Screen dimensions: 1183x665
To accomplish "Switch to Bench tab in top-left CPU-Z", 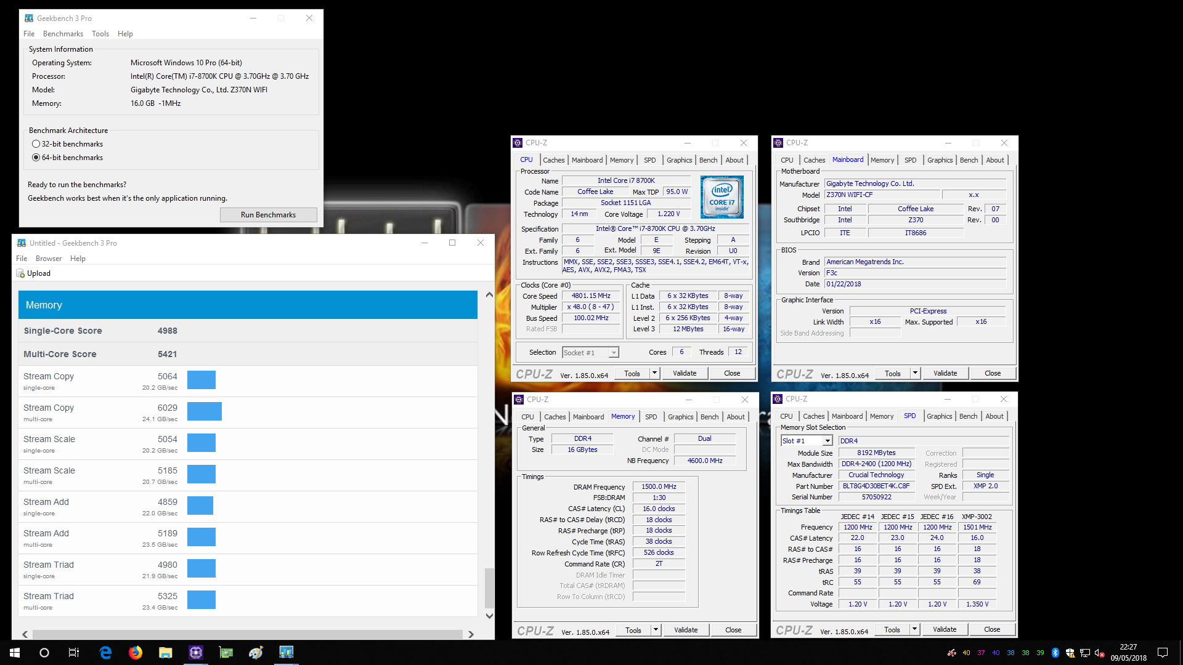I will pos(708,160).
